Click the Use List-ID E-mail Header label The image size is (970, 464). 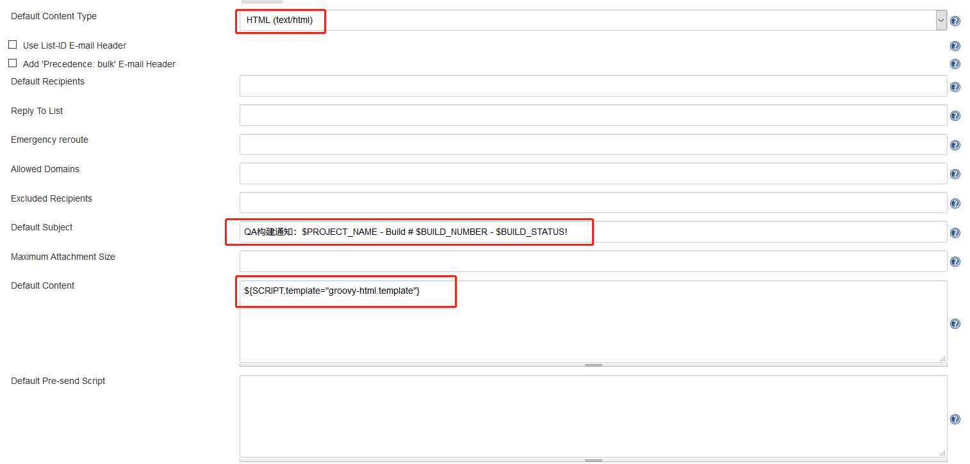coord(74,45)
